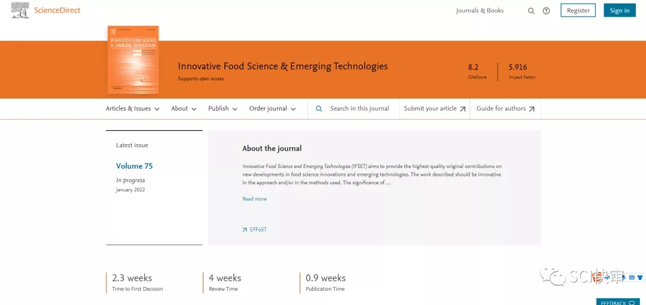Click the EFFoST external link arrow icon

coord(245,230)
